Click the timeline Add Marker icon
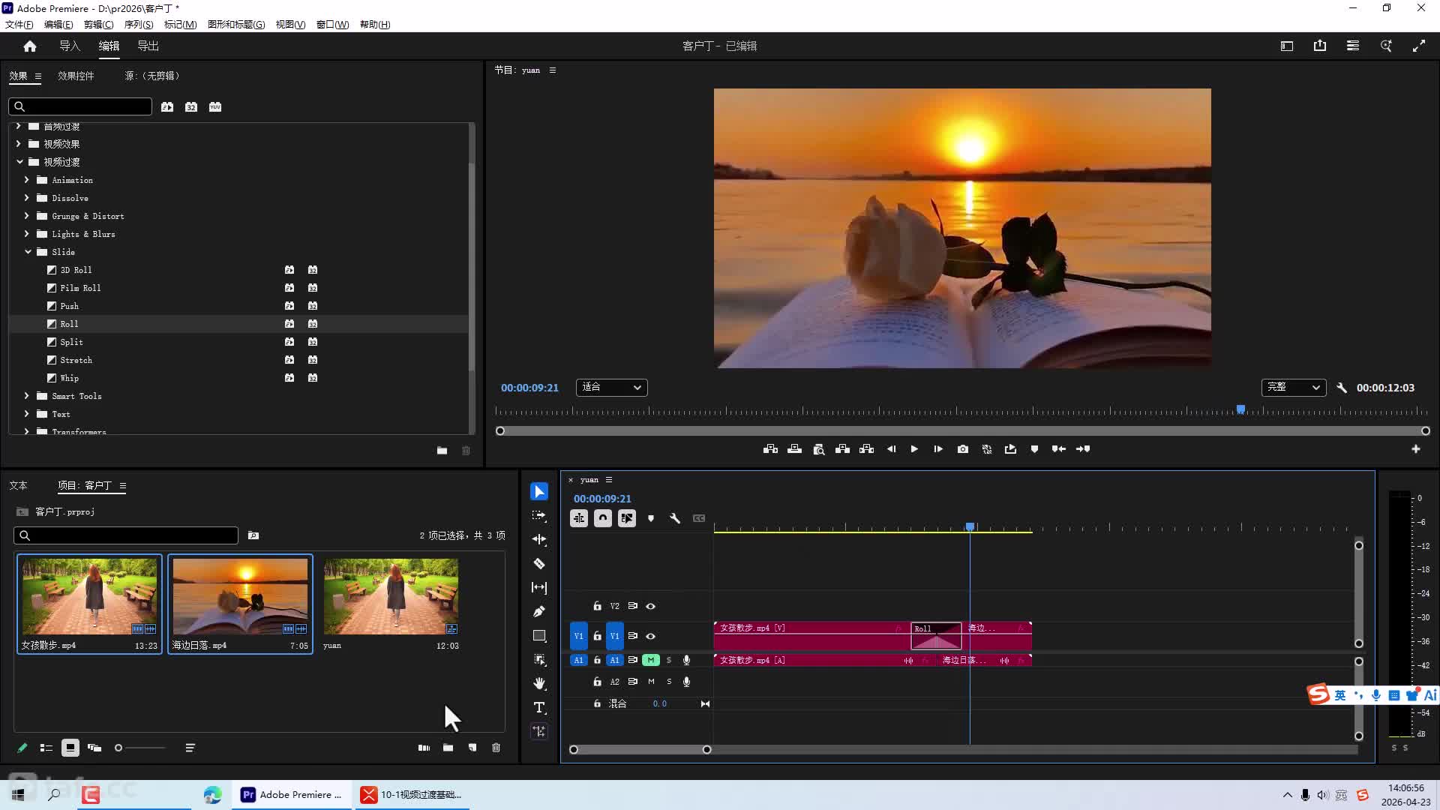The image size is (1440, 810). pos(651,518)
